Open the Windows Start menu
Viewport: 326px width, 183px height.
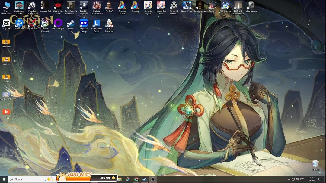(x=4, y=179)
